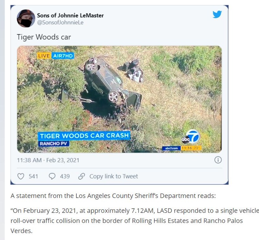Click the reply speech bubble icon

pyautogui.click(x=52, y=176)
